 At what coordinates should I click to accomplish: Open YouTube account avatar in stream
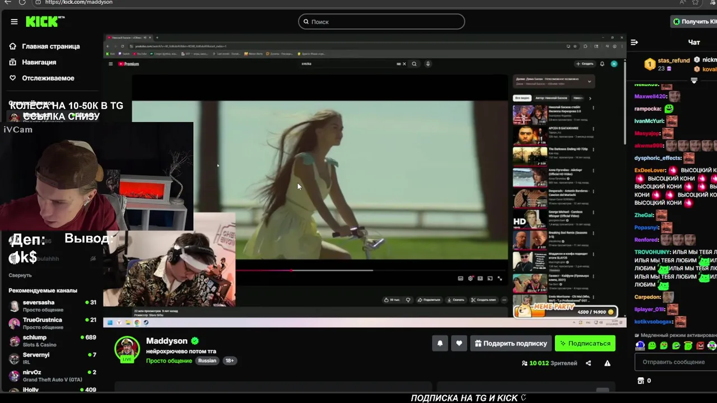coord(614,64)
